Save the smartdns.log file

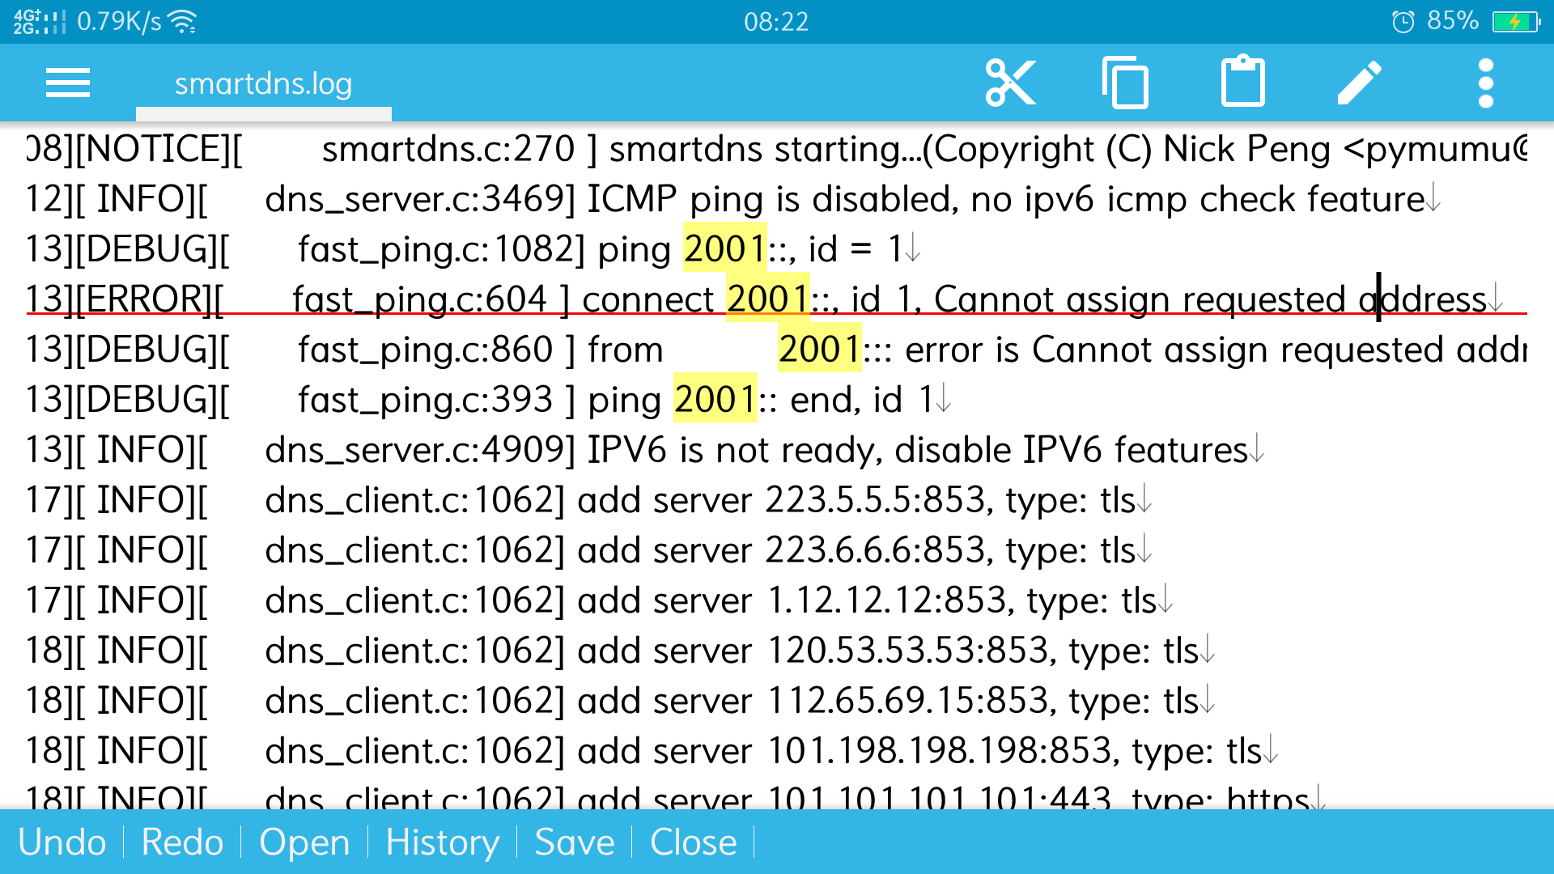574,842
